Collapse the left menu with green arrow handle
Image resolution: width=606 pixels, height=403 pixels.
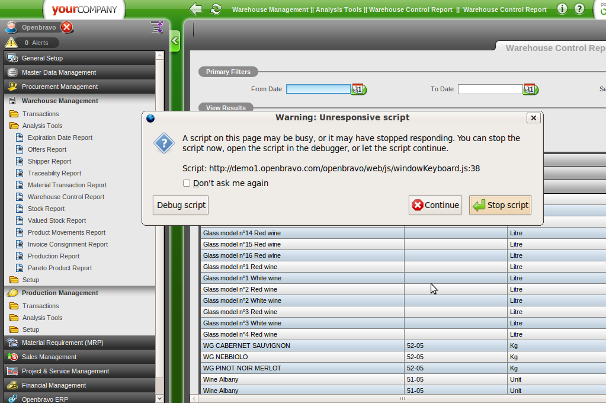click(175, 40)
